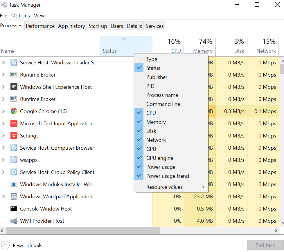Click the Windows Shell Experience Host icon

tap(14, 87)
